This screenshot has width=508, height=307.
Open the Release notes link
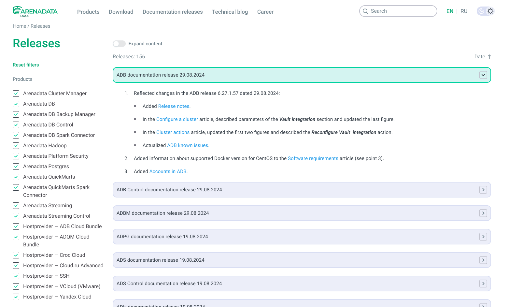point(174,106)
